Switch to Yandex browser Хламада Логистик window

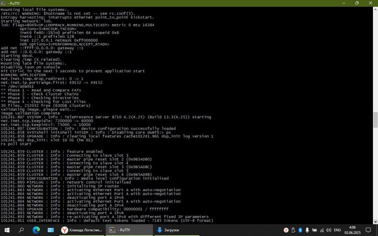click(82, 230)
